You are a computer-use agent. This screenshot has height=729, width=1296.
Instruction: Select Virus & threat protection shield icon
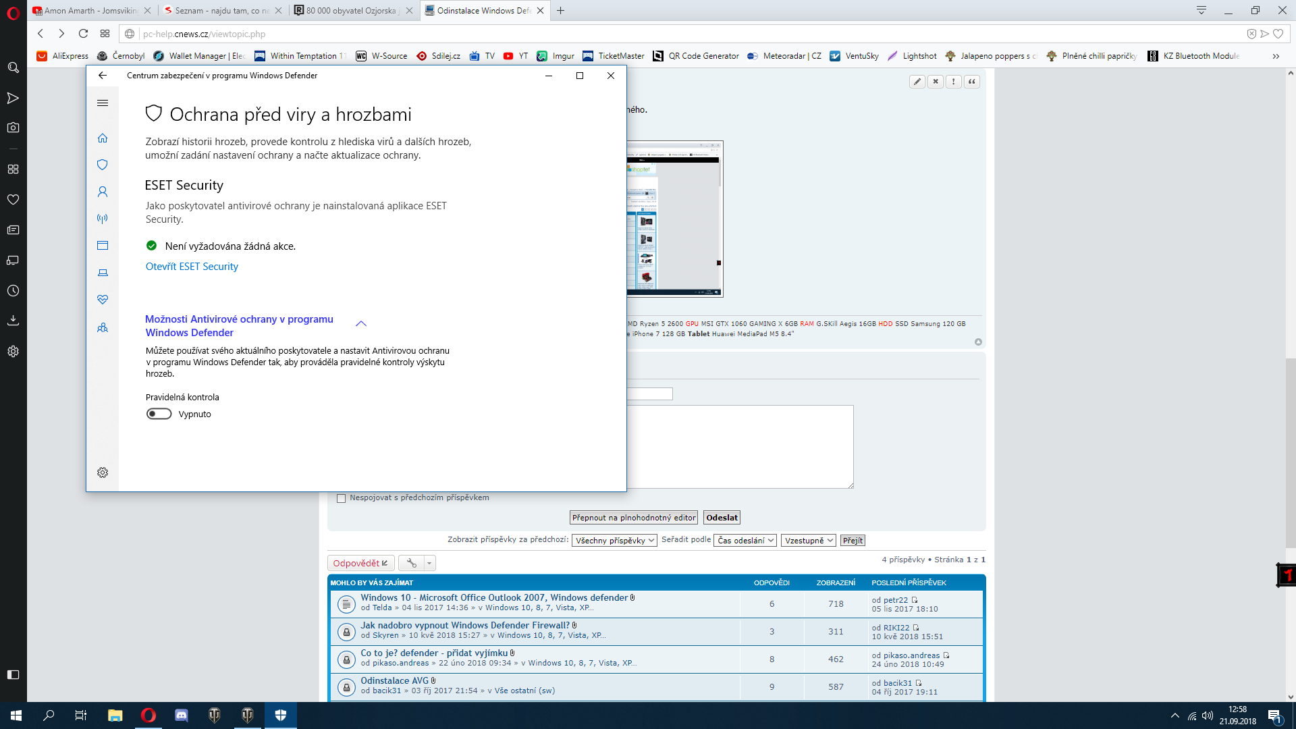point(103,165)
